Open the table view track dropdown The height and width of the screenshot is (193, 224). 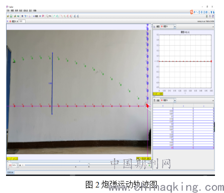pos(175,100)
